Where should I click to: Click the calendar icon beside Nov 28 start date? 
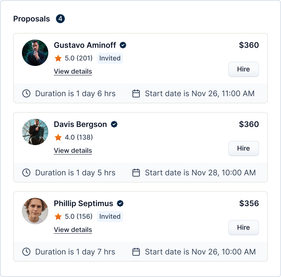pos(136,173)
